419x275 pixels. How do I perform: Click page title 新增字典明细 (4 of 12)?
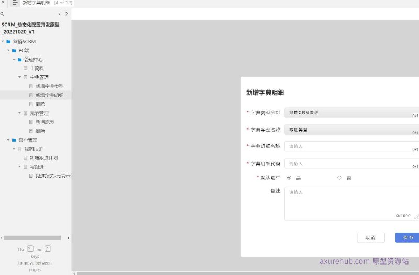(47, 3)
